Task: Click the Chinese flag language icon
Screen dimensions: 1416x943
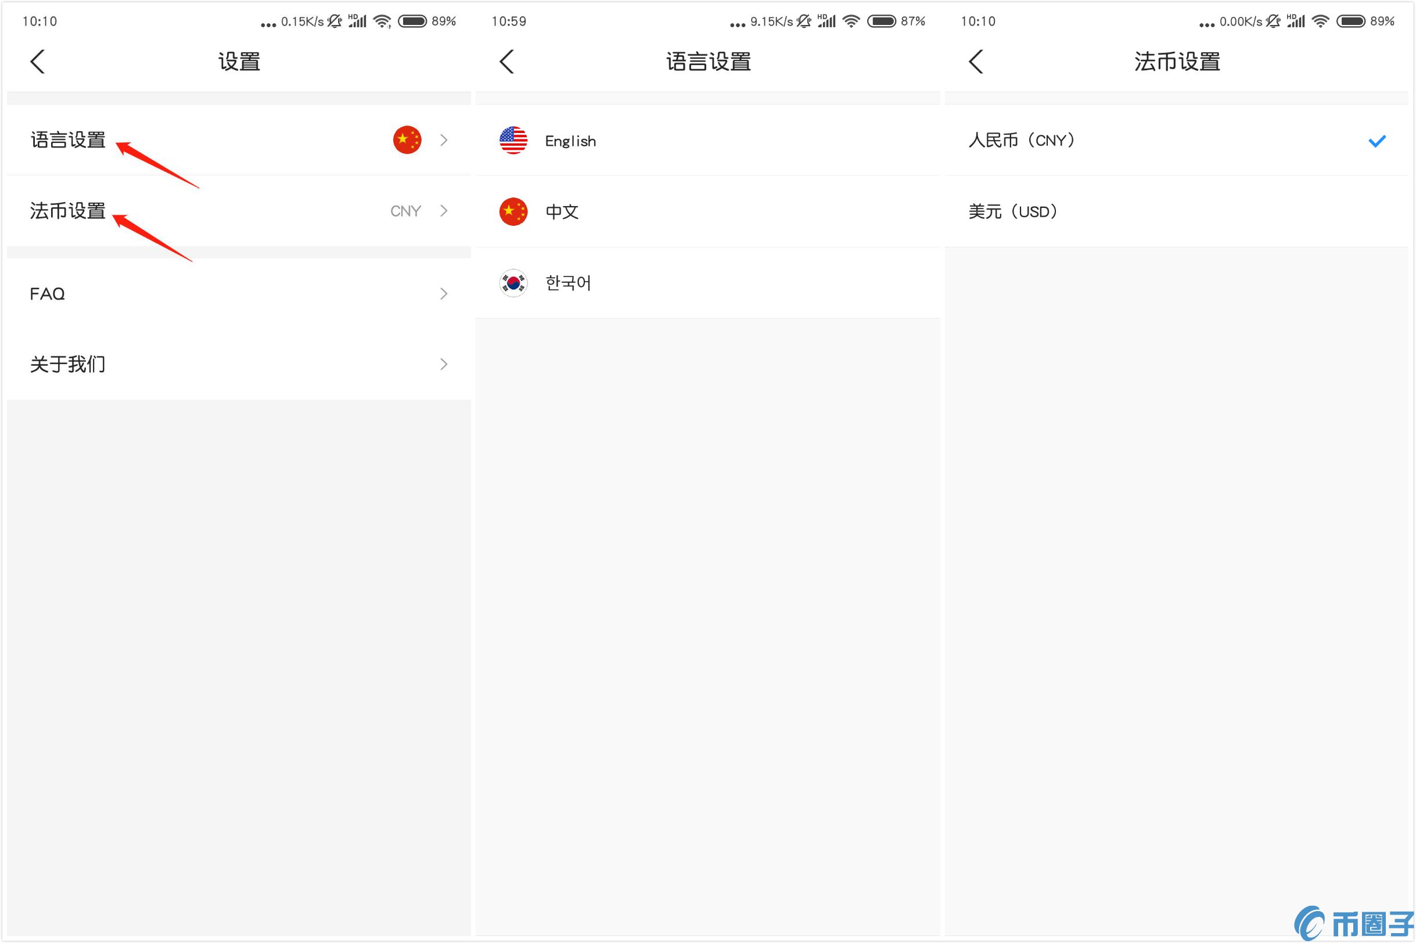Action: click(x=513, y=210)
